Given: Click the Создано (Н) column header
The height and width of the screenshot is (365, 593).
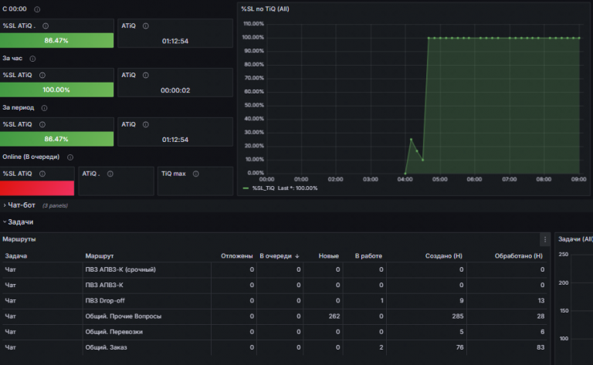Looking at the screenshot, I should tap(444, 256).
